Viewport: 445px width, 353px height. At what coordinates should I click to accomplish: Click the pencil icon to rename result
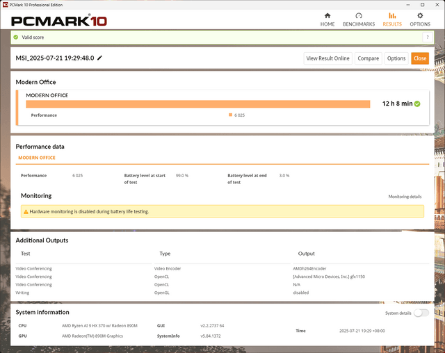[99, 58]
